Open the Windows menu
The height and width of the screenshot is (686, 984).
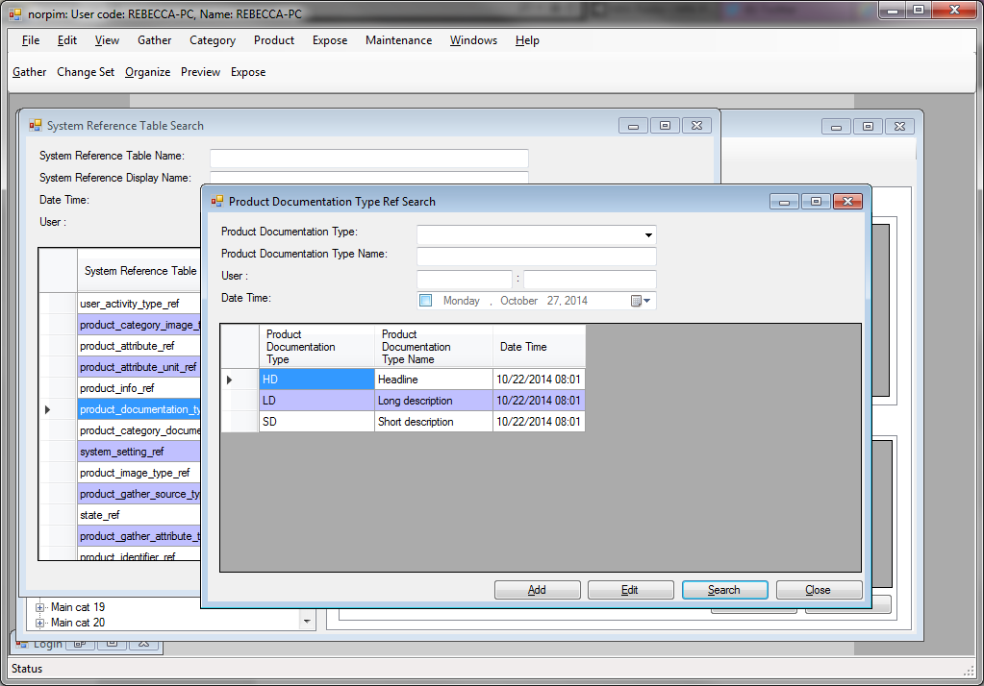(x=473, y=40)
